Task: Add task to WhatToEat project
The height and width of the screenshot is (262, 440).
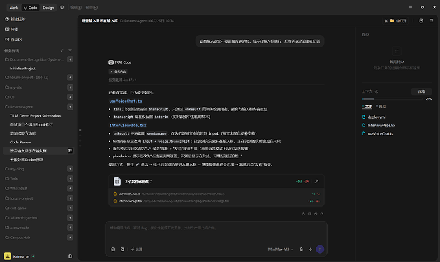Action: (70, 188)
